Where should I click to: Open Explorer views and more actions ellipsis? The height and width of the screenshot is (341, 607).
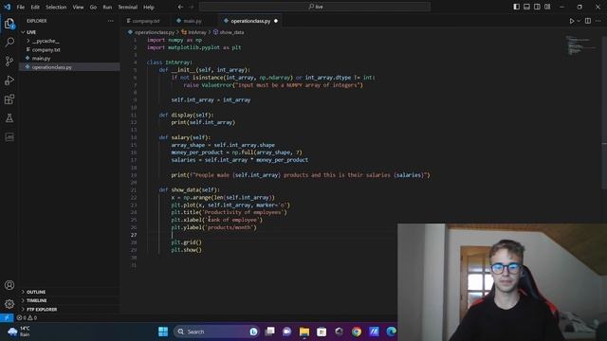(111, 21)
